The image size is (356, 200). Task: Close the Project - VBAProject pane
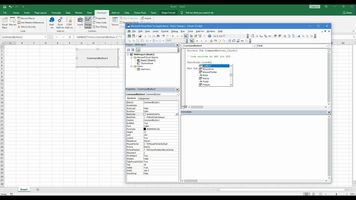177,45
